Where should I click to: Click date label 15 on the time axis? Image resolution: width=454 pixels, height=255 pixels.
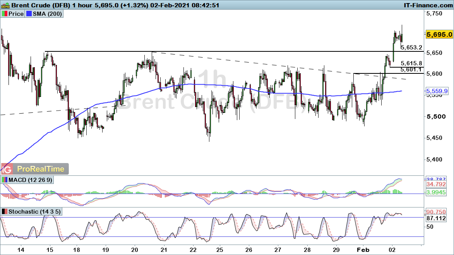[x=50, y=250]
